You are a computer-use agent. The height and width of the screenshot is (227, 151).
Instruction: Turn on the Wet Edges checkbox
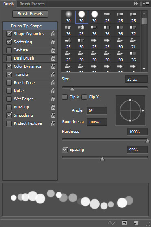(9, 99)
